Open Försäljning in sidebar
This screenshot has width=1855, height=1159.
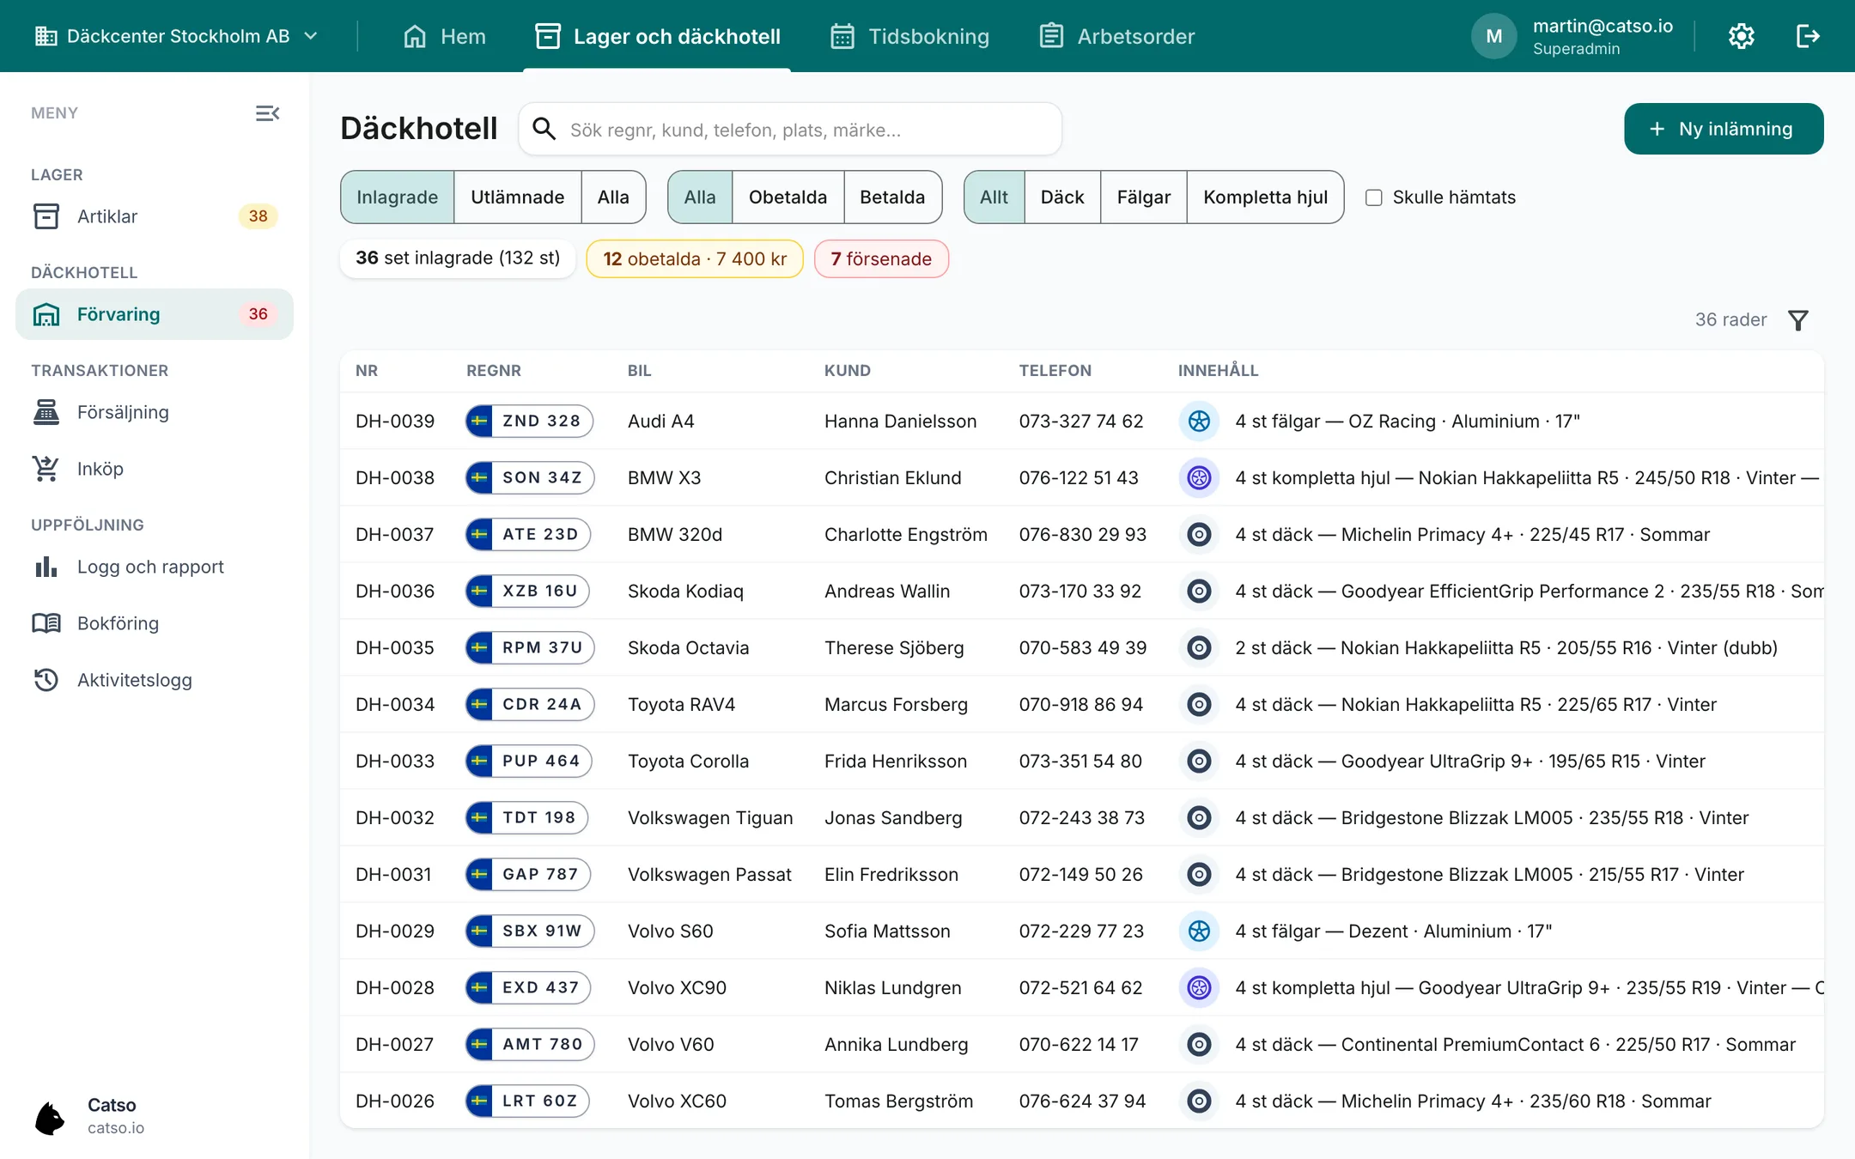pos(155,412)
